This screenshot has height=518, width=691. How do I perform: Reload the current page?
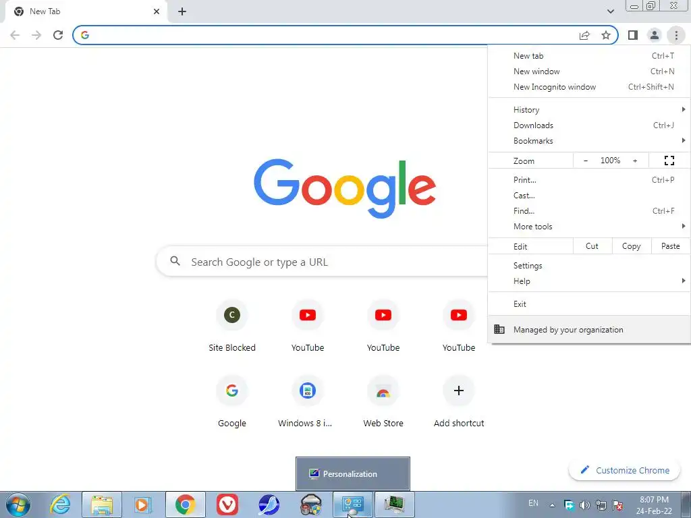tap(58, 35)
